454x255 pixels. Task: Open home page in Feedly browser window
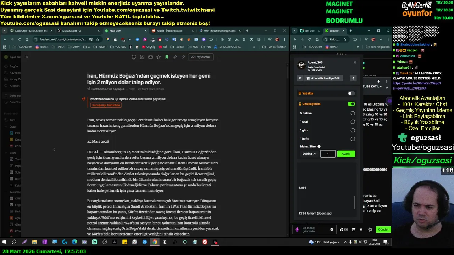click(x=27, y=39)
